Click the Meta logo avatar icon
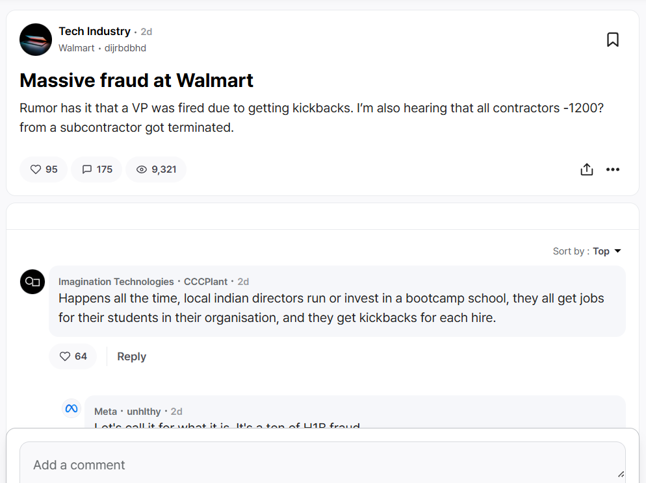This screenshot has width=646, height=483. 71,409
